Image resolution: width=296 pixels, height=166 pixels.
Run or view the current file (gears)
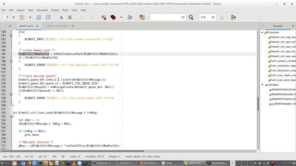click(130, 18)
